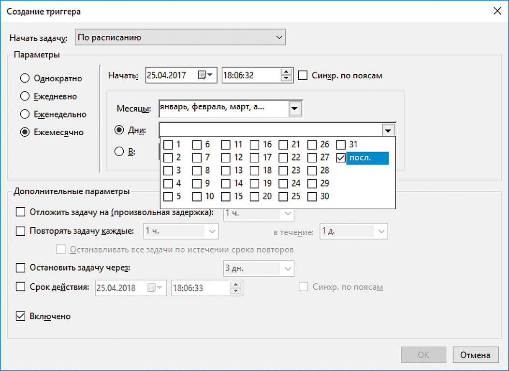Toggle the Включено checkbox

click(20, 316)
